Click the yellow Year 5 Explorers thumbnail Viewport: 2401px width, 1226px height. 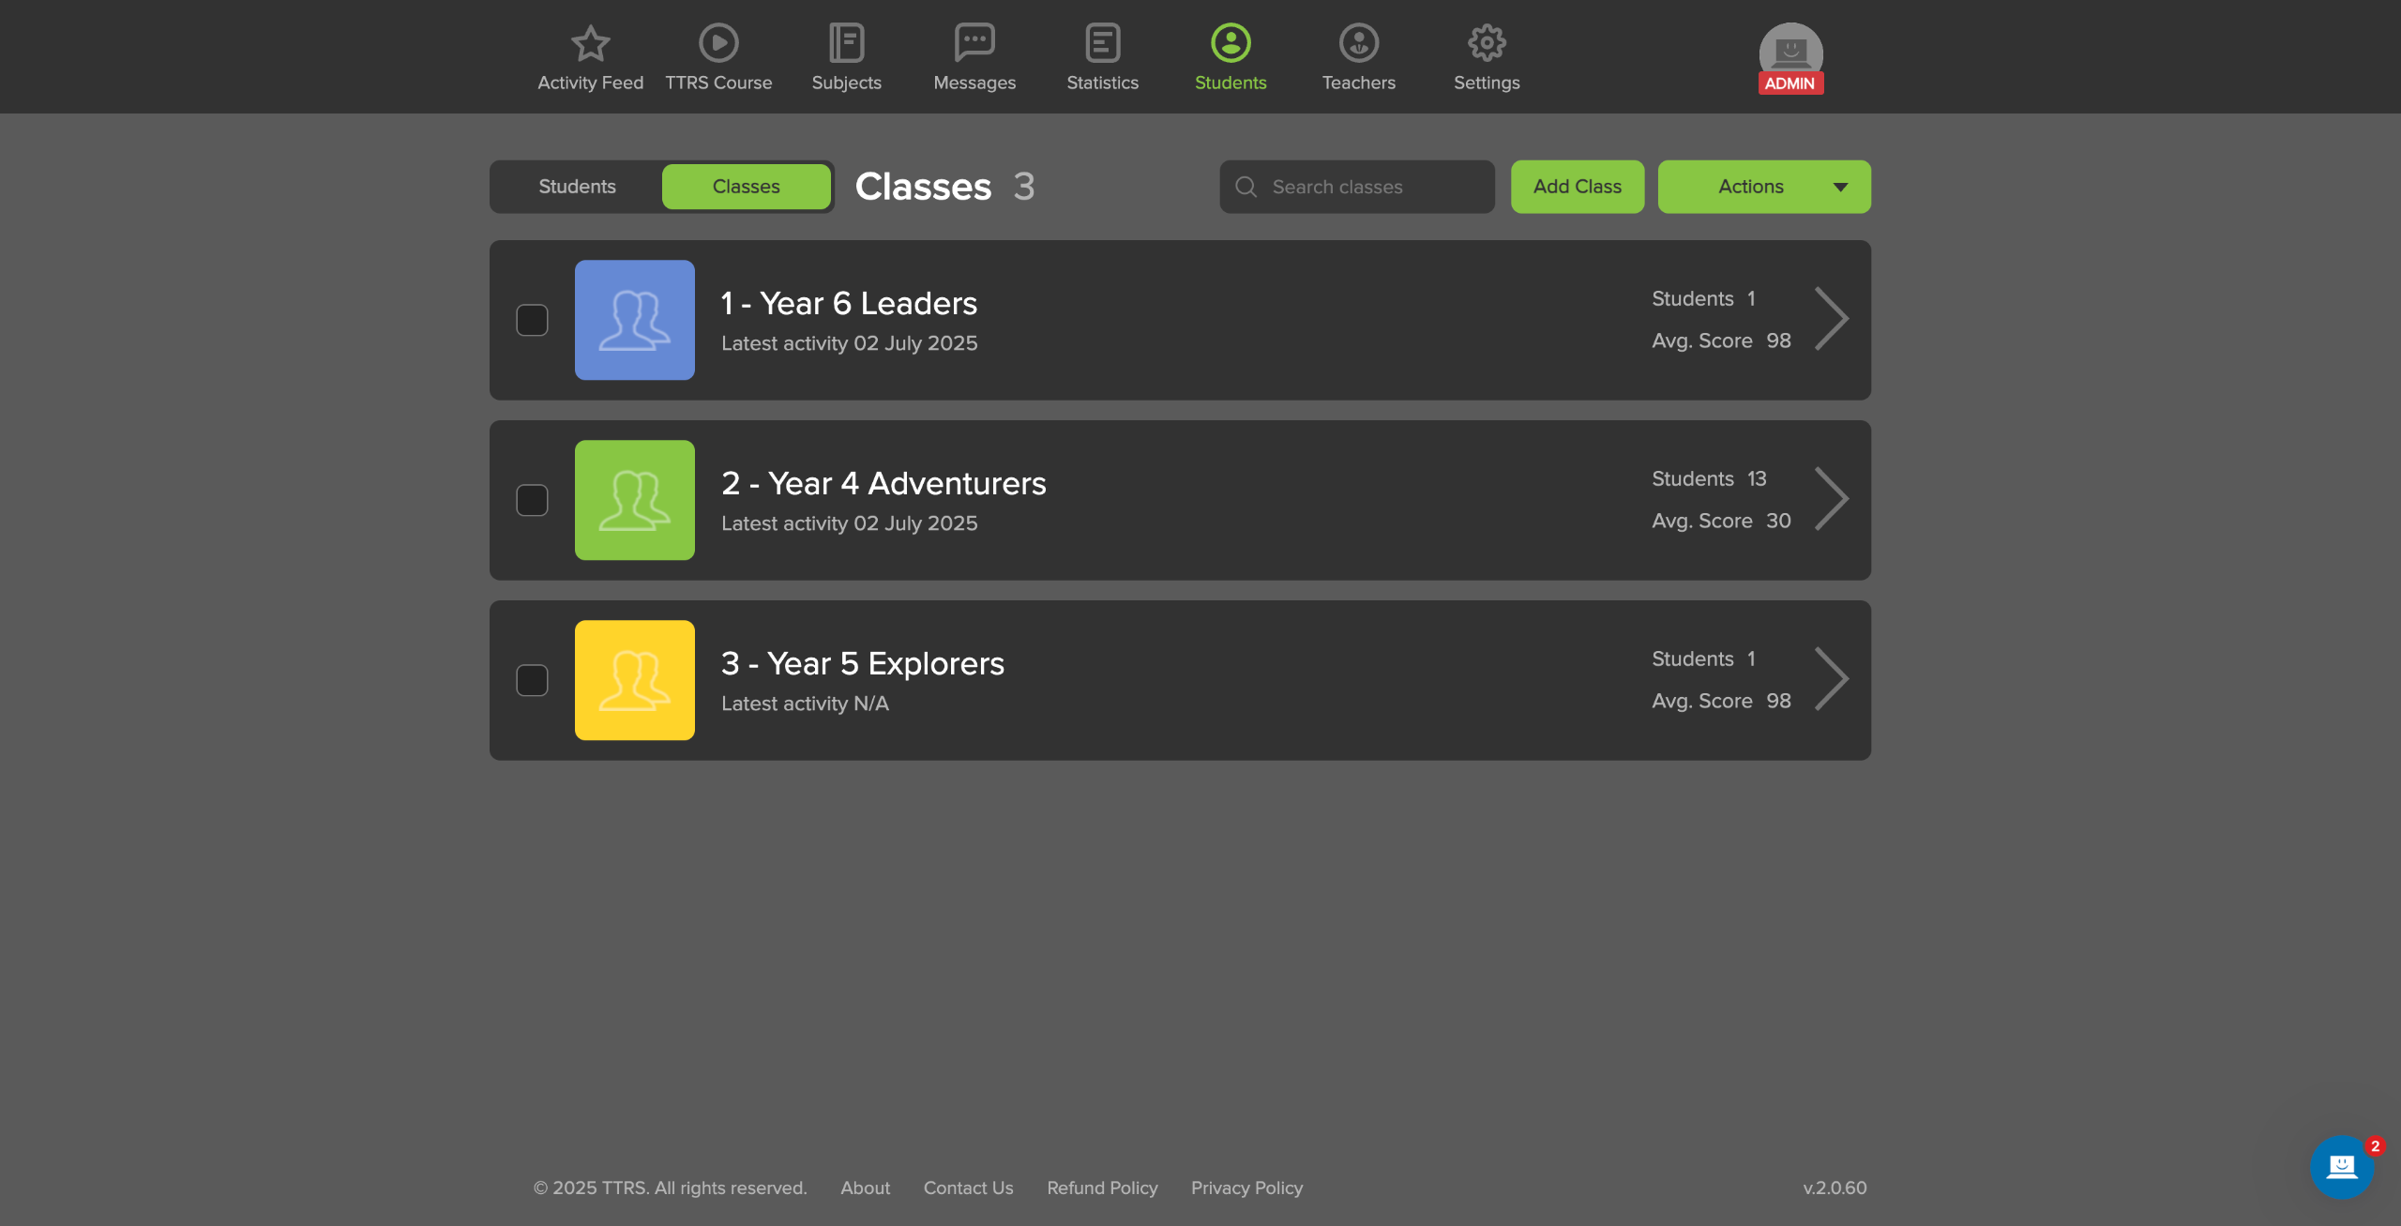point(634,680)
